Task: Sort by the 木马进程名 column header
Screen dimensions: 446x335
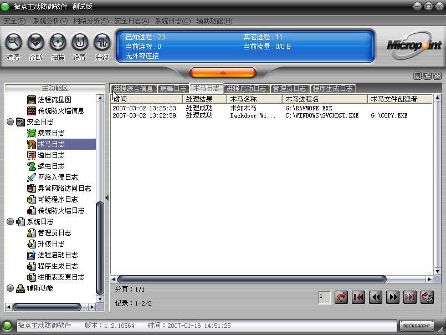Action: tap(325, 99)
